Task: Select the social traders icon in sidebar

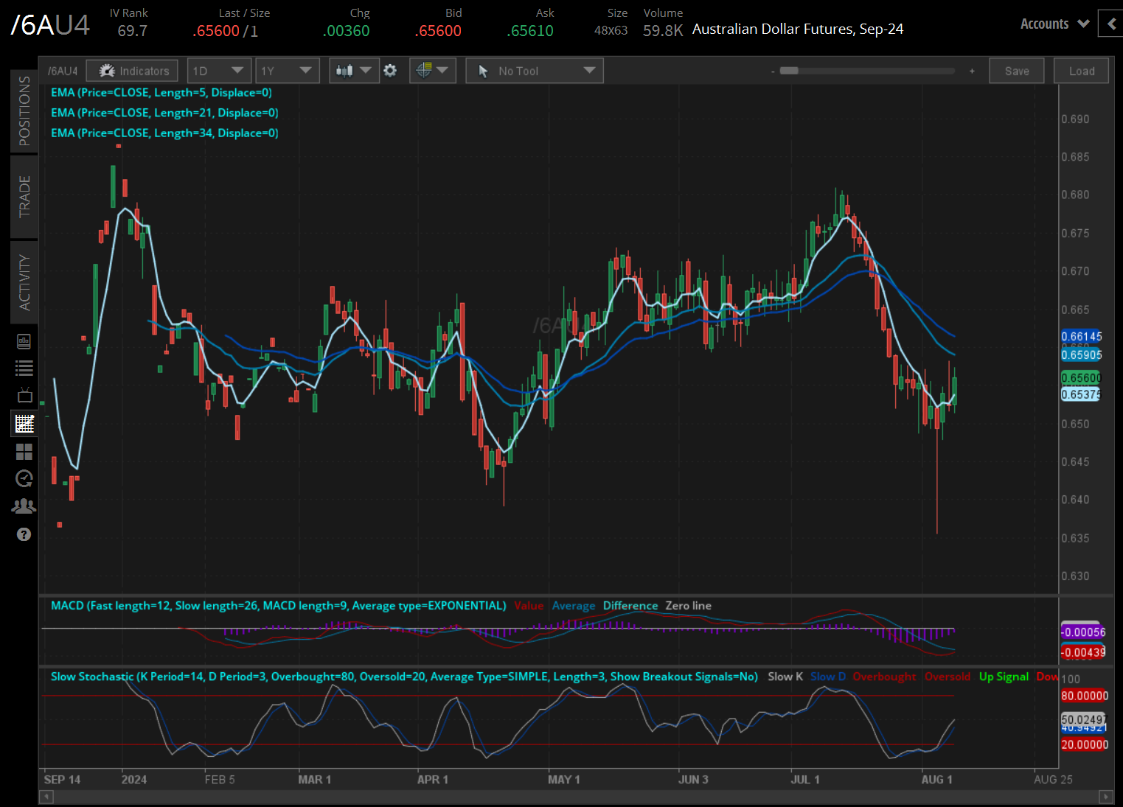Action: click(x=24, y=506)
